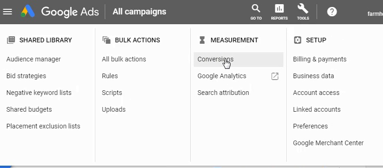
Task: Click the Google Ads logo
Action: [x=28, y=12]
